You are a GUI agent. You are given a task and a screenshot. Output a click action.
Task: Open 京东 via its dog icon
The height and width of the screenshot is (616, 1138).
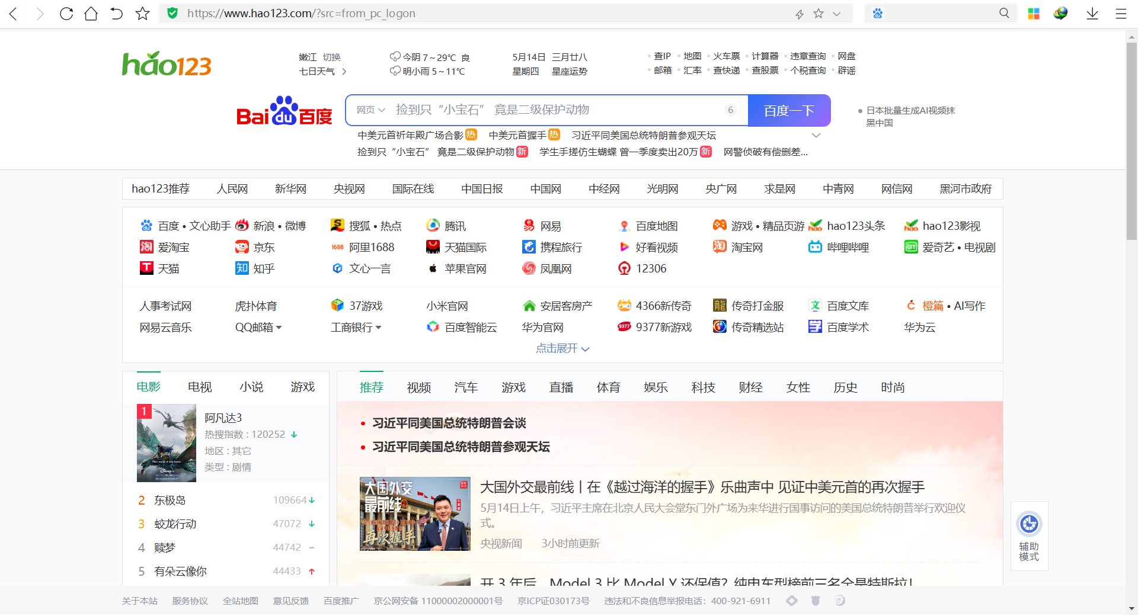coord(242,247)
